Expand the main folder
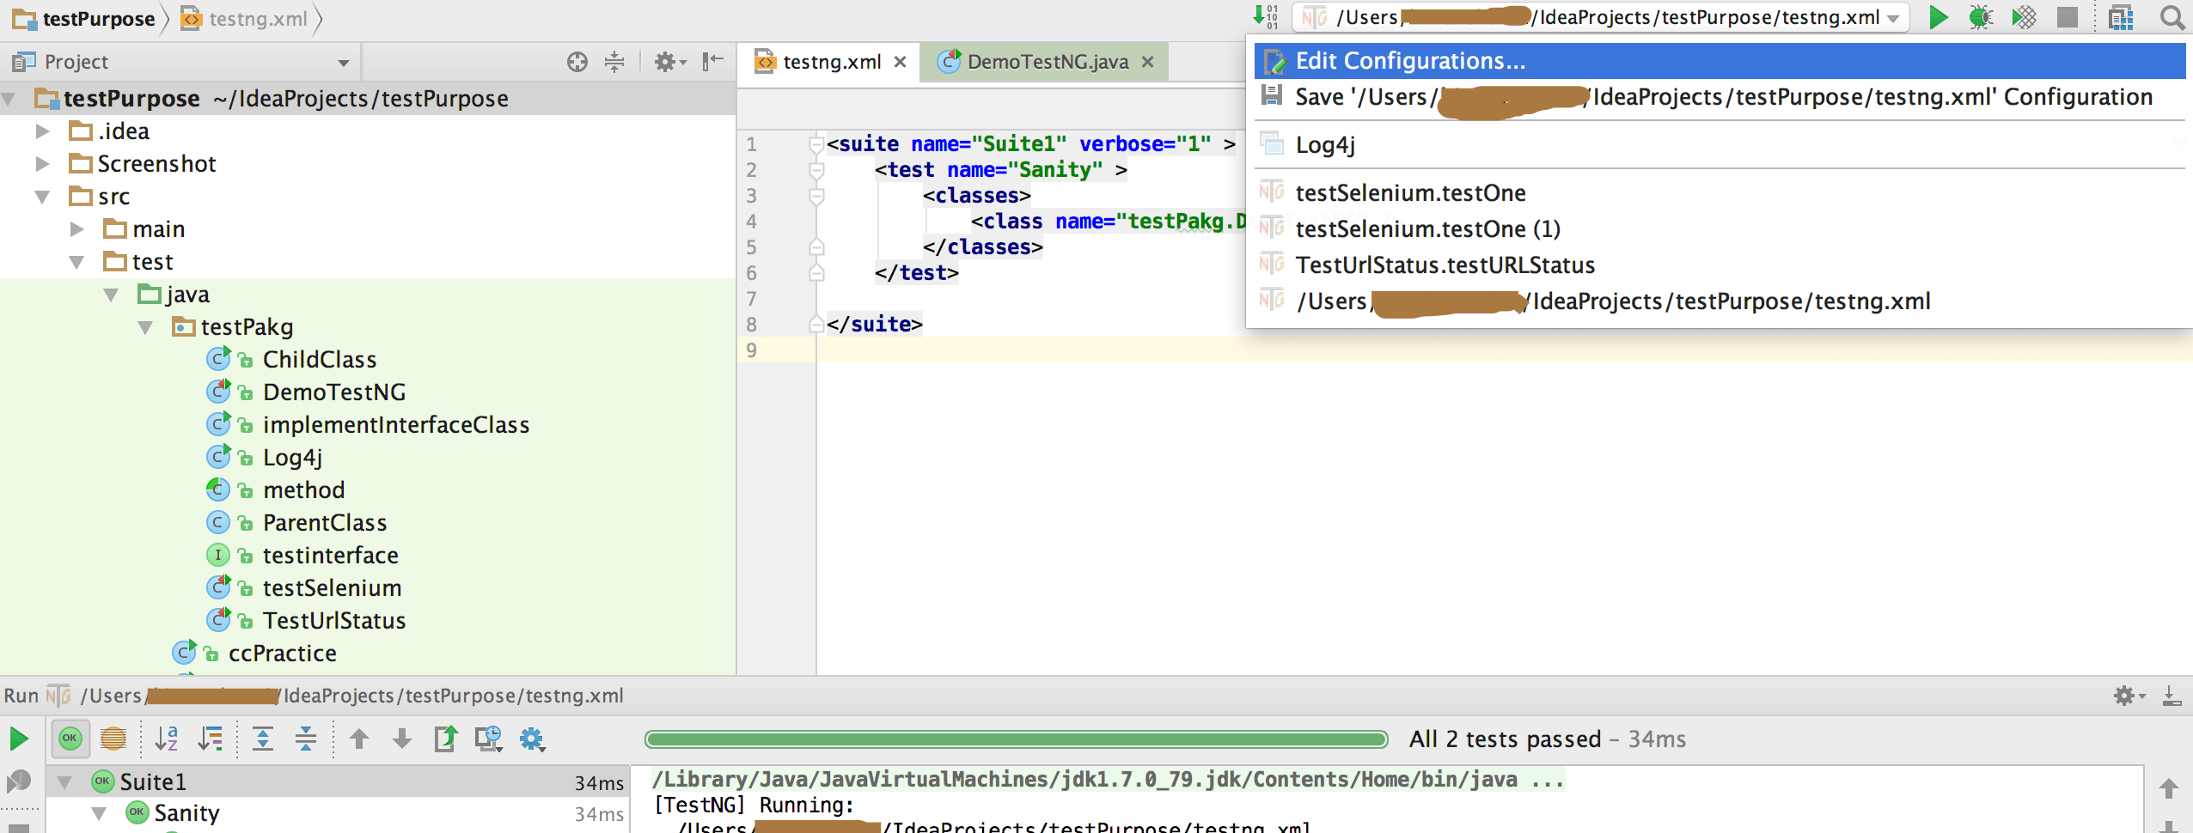Image resolution: width=2193 pixels, height=833 pixels. click(76, 229)
